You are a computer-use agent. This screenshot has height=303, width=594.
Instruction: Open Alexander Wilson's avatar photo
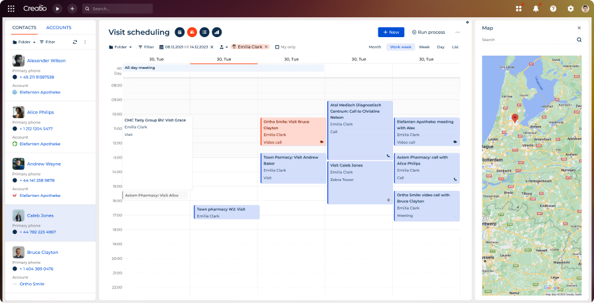click(x=18, y=60)
